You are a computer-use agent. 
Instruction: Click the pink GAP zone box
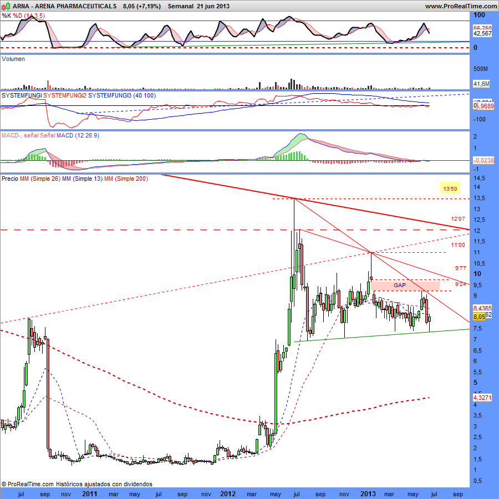405,286
